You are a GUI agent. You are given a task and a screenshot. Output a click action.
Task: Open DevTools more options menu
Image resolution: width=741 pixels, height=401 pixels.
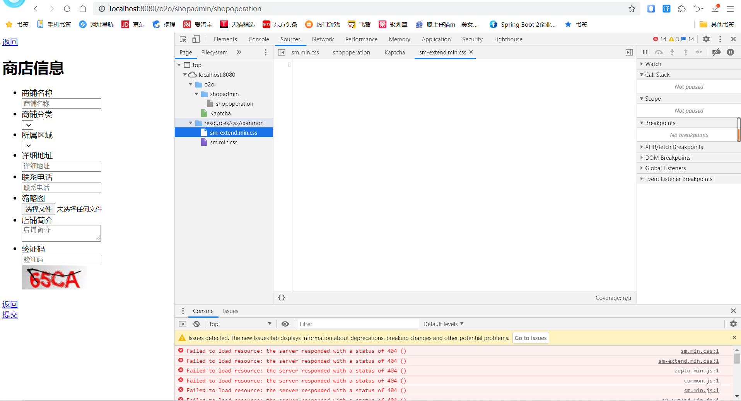point(720,39)
